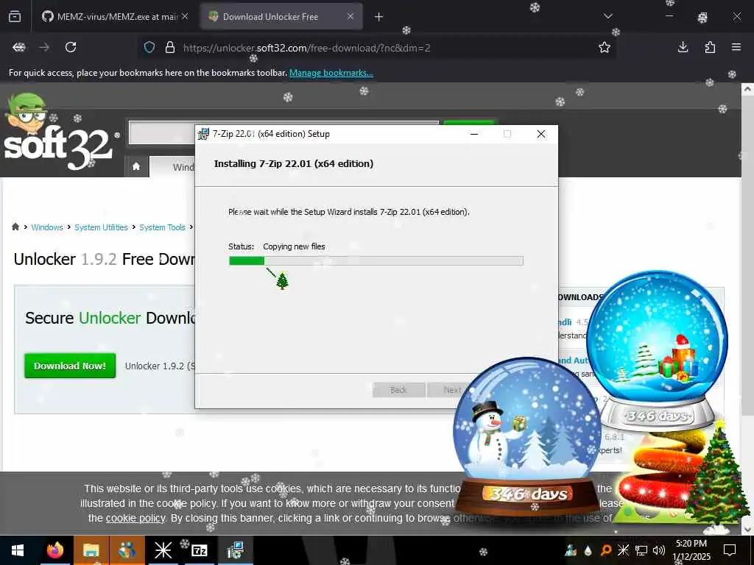The height and width of the screenshot is (565, 754).
Task: Click the 'Unlocker 1.9.2 Free' page heading
Action: point(105,260)
